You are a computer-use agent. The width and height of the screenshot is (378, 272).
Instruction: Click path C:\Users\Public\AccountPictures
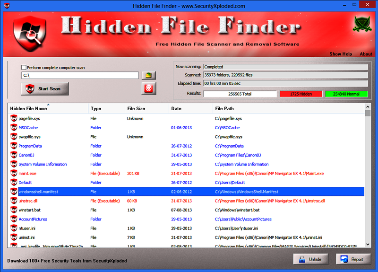[243, 219]
